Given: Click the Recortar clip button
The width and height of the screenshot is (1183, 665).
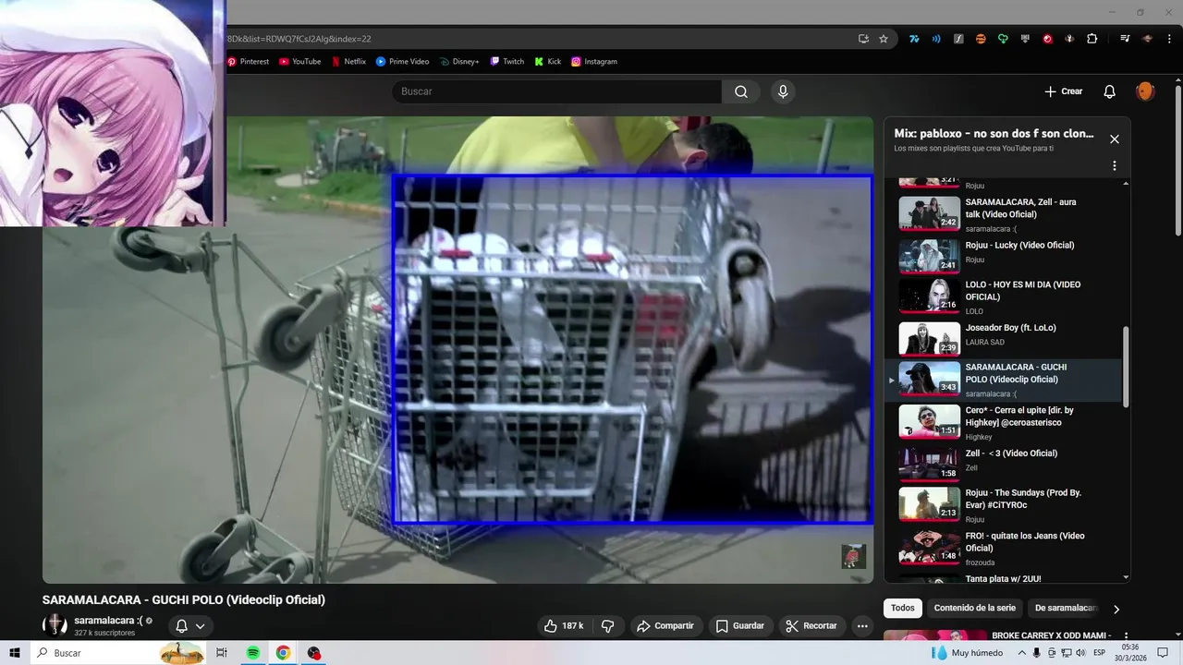Looking at the screenshot, I should click(x=811, y=625).
